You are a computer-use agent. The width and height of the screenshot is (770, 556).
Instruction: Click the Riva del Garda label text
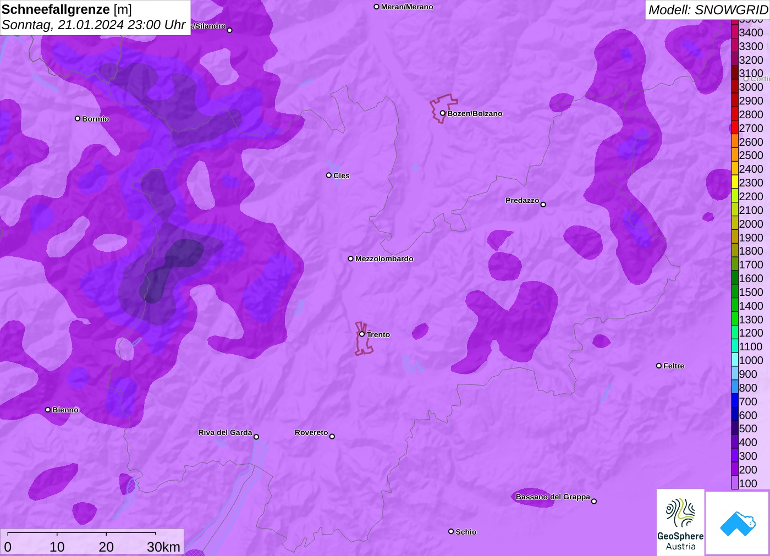click(x=225, y=432)
